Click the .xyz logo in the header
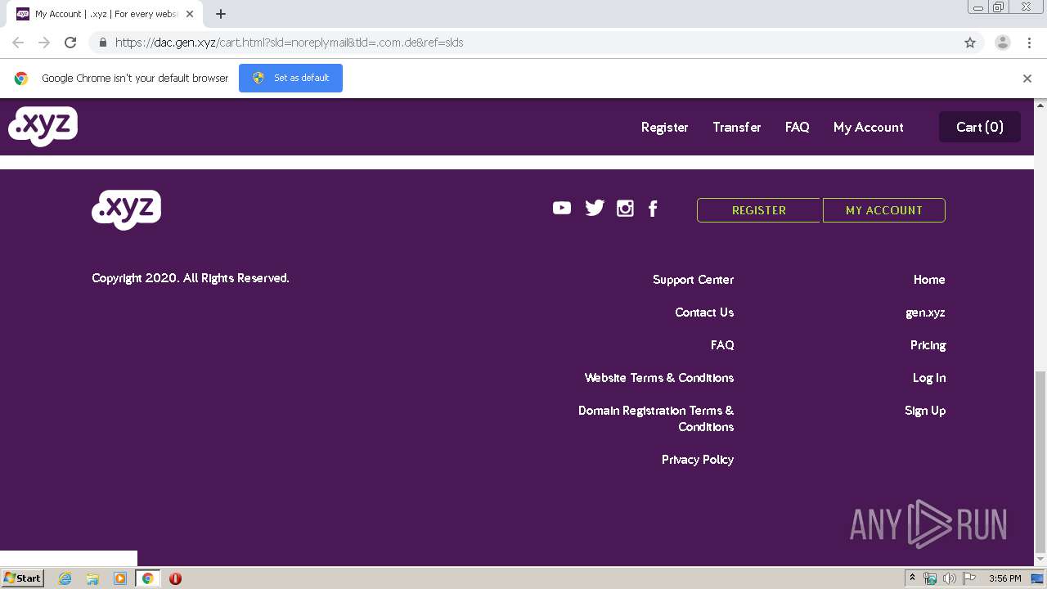 43,127
